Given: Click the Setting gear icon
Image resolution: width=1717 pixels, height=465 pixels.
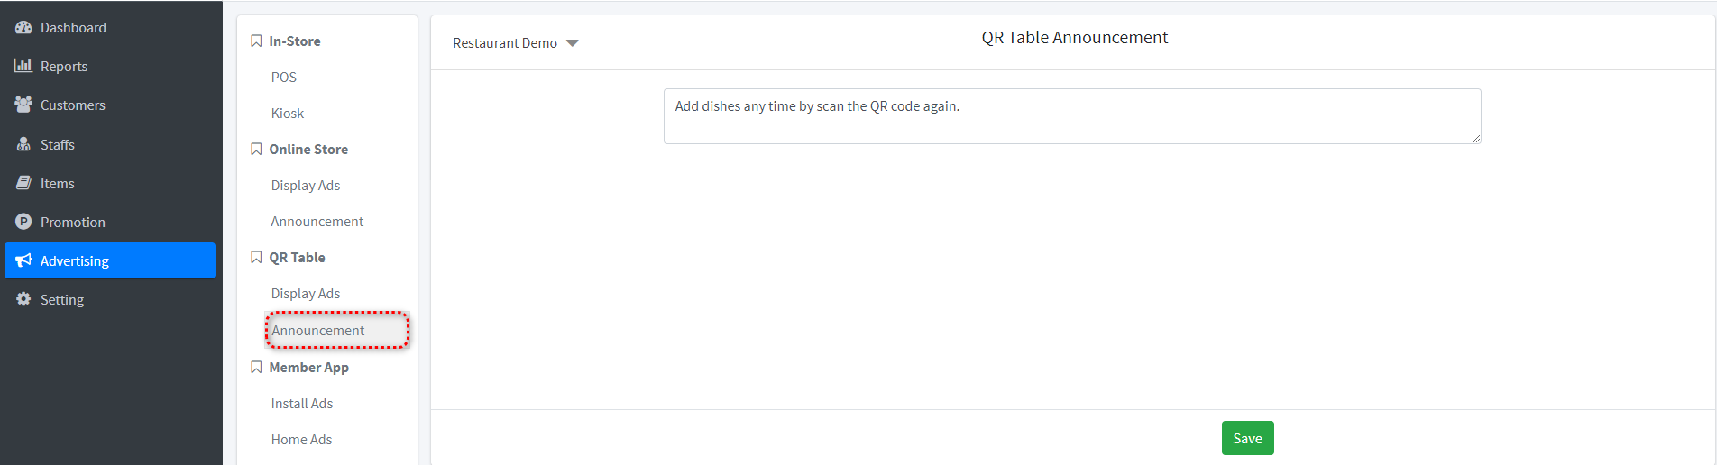Looking at the screenshot, I should tap(23, 299).
